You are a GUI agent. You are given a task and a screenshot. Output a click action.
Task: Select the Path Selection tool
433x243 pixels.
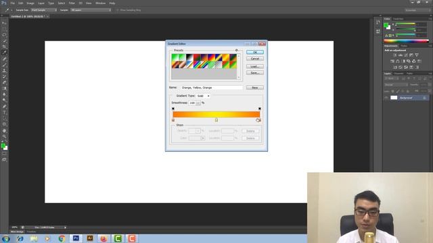tap(4, 119)
